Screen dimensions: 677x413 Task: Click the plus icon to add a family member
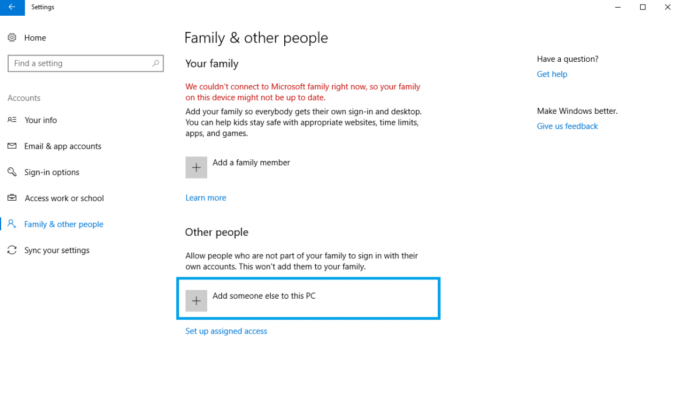196,167
